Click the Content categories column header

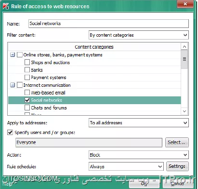click(94, 47)
